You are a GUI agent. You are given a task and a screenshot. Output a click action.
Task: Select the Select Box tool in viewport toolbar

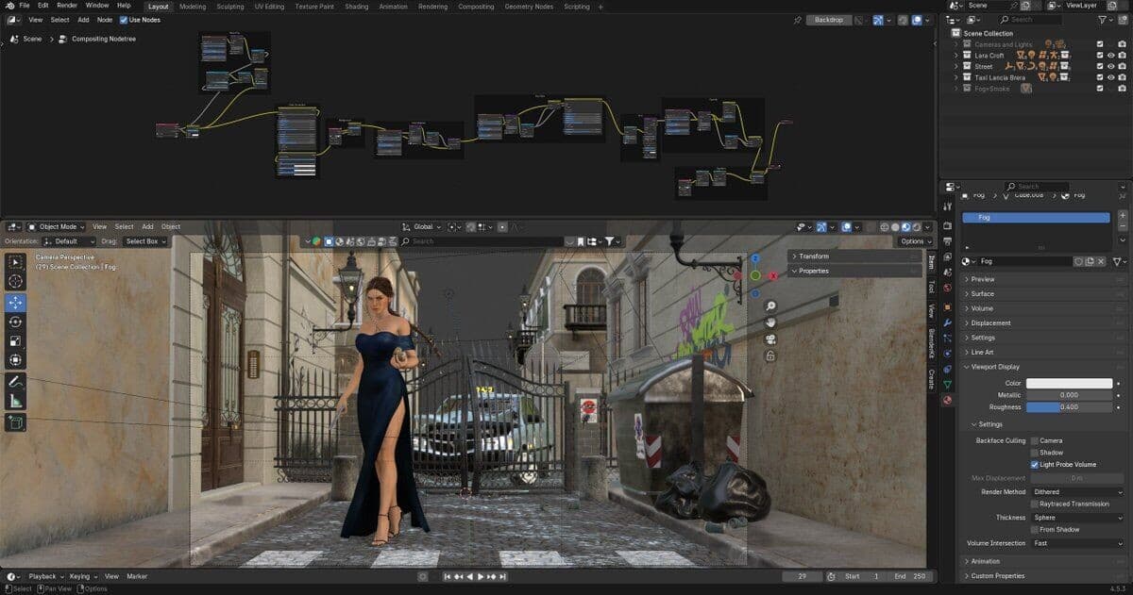coord(15,261)
